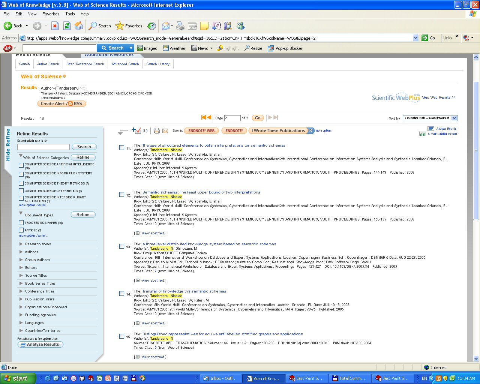Select record 13 checkbox

[x=121, y=246]
